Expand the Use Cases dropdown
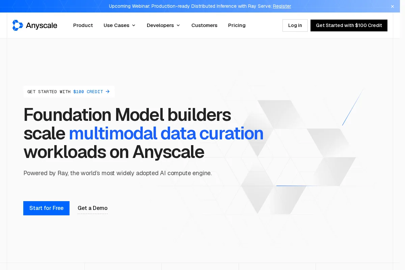405x270 pixels. pyautogui.click(x=119, y=25)
